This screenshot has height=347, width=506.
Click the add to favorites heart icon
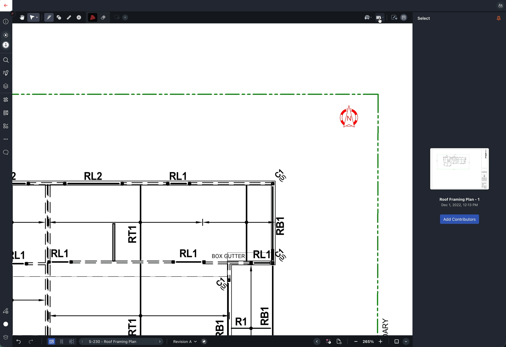point(116,18)
